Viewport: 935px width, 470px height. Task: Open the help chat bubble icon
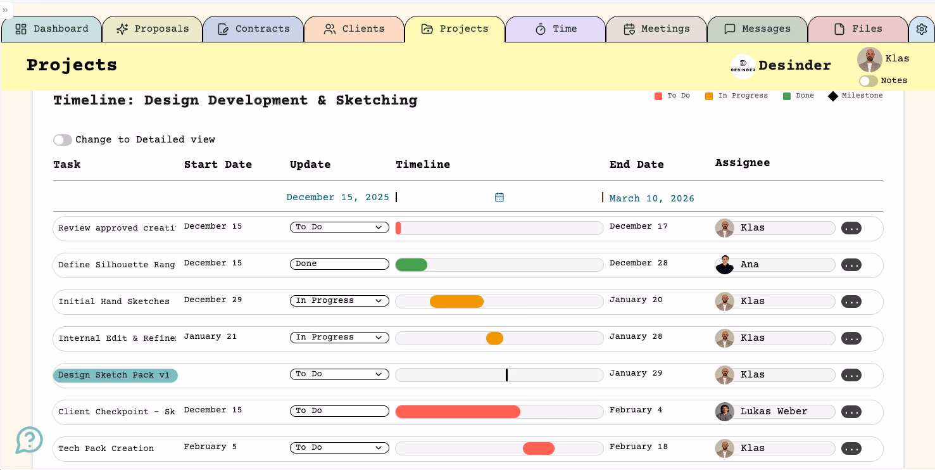29,440
